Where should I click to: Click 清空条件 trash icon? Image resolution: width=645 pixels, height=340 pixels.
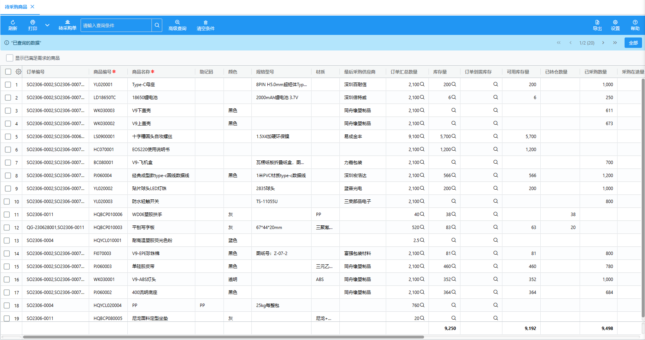(x=205, y=22)
